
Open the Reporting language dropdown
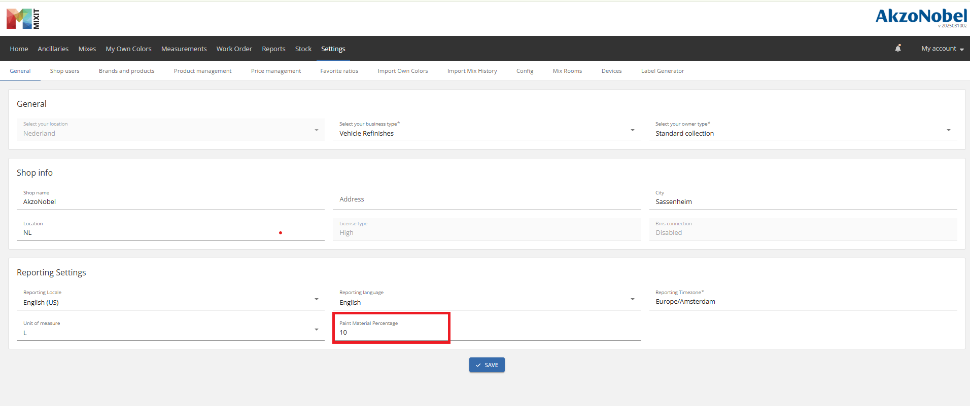[x=487, y=299]
